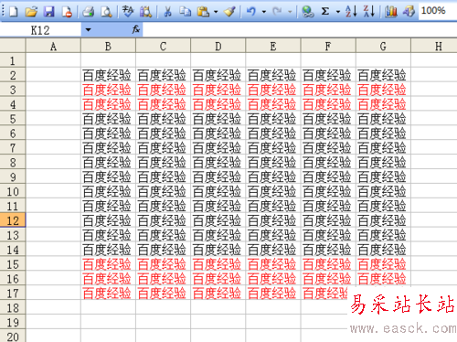This screenshot has width=457, height=342.
Task: Select column C header
Action: [163, 47]
